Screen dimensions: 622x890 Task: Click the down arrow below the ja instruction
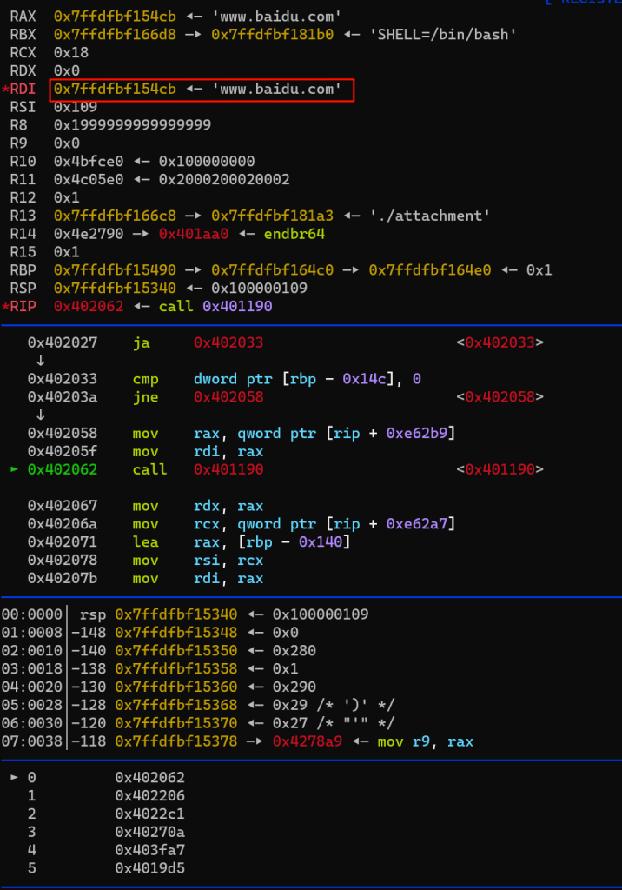(40, 361)
